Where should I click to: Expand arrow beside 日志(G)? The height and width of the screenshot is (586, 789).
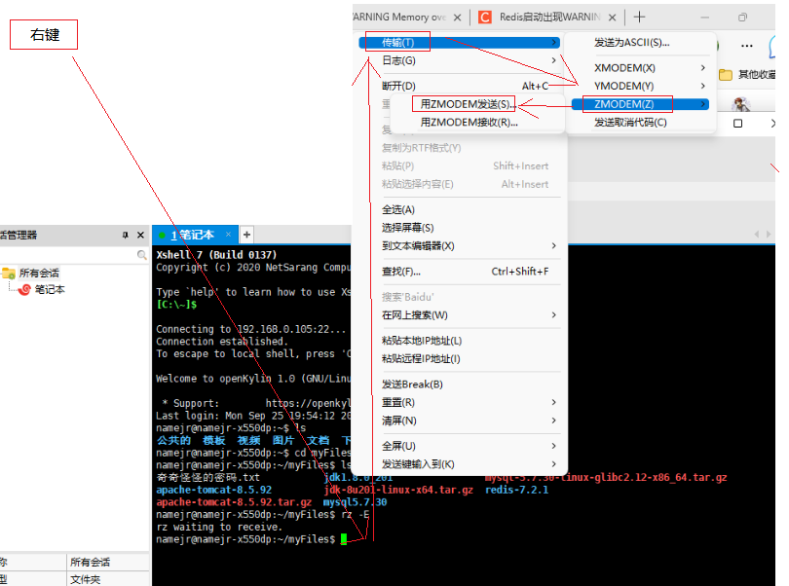point(553,60)
